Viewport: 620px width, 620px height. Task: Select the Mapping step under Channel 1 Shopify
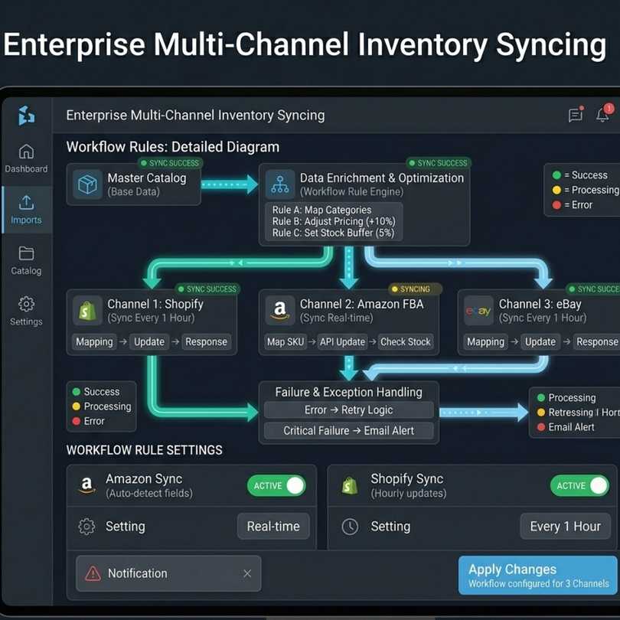tap(94, 342)
